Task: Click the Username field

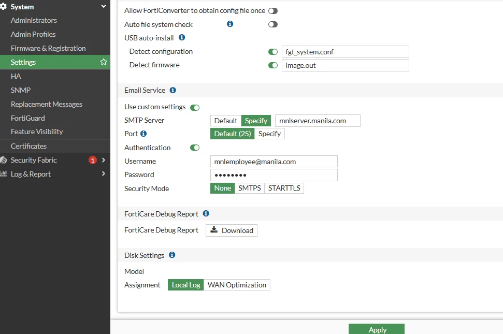Action: tap(274, 162)
